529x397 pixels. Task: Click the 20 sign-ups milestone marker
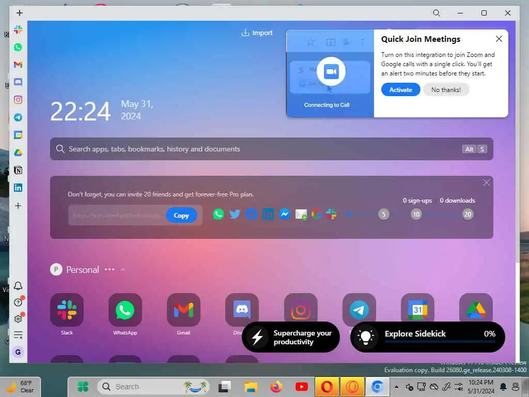coord(468,214)
